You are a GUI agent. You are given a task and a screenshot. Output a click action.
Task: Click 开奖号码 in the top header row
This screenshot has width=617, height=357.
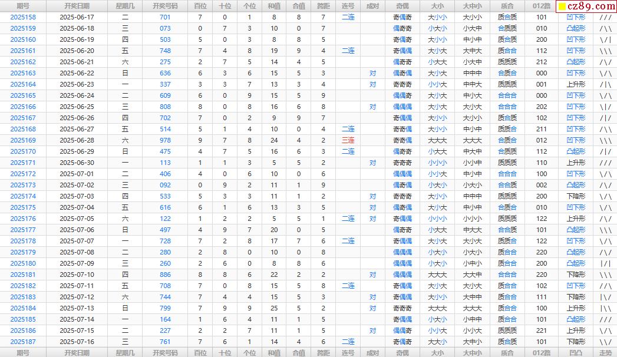(165, 6)
